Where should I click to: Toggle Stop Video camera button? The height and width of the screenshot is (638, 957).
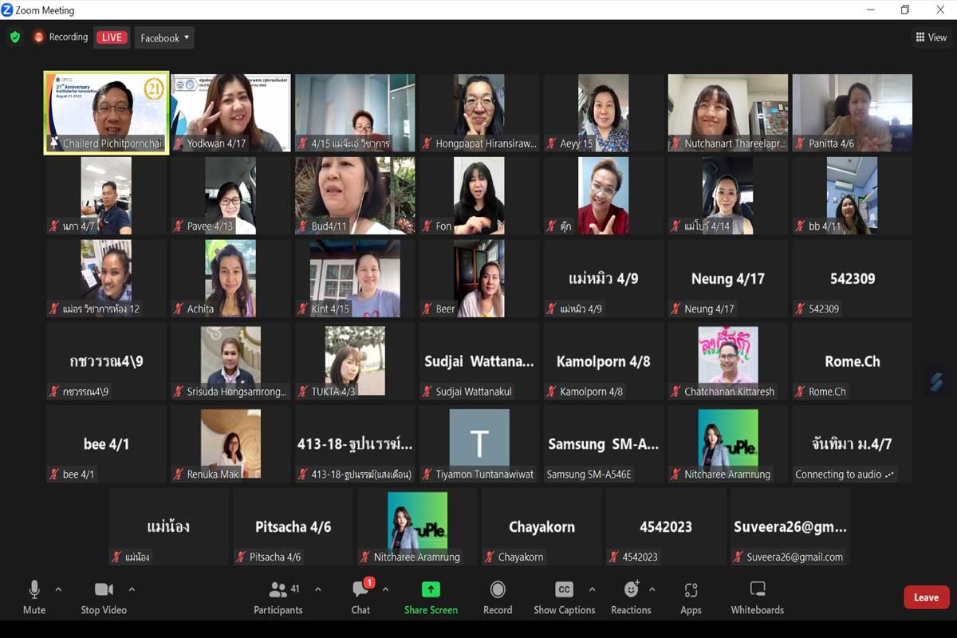(104, 590)
